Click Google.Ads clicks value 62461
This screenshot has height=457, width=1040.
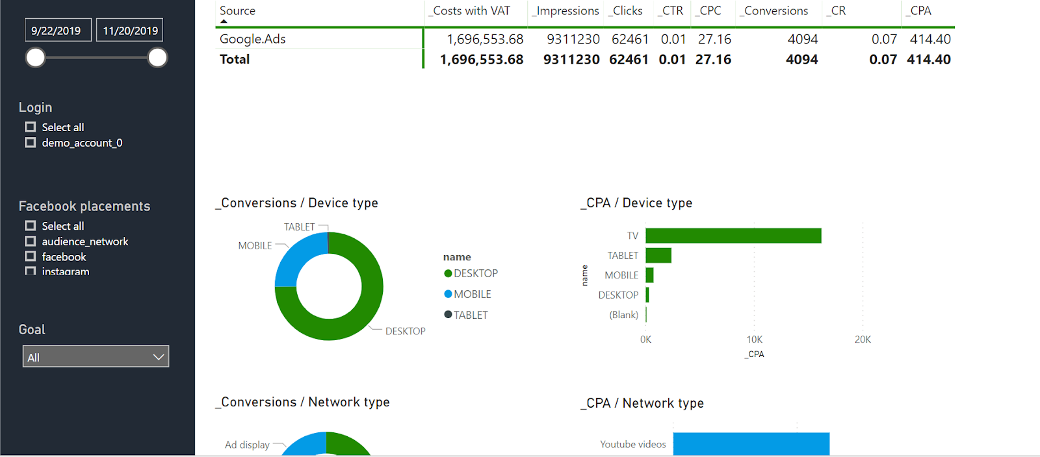click(630, 40)
